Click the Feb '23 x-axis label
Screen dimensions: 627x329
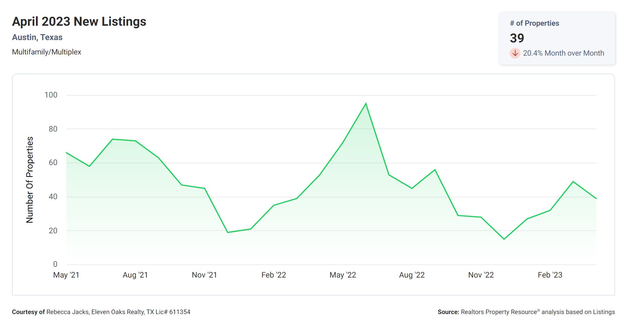pyautogui.click(x=550, y=275)
